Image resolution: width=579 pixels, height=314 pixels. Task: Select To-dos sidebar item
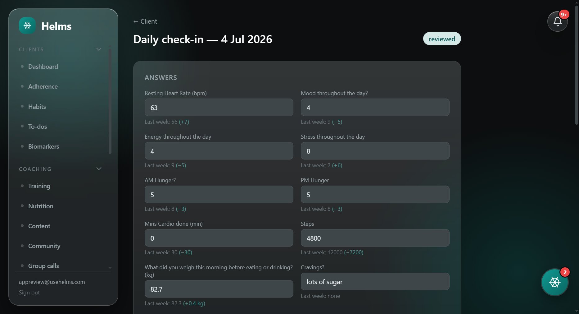point(38,127)
